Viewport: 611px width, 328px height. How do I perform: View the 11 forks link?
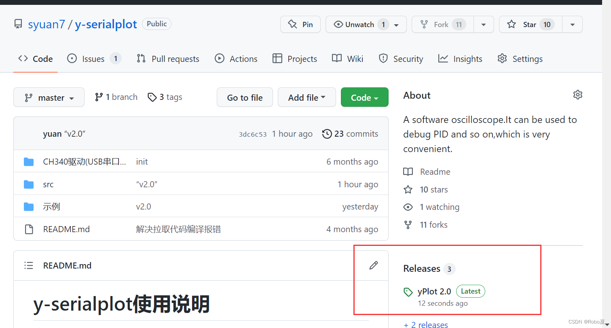[x=434, y=225]
